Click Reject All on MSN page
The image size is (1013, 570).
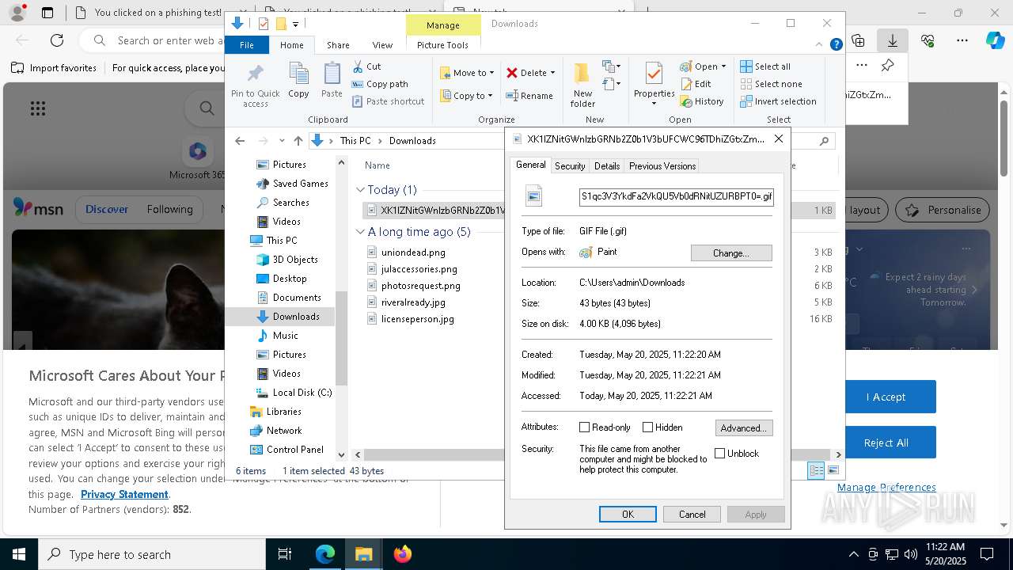[886, 443]
